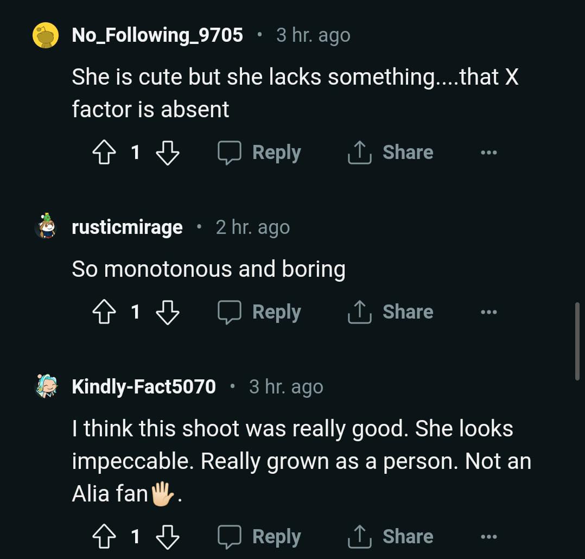Reply to rusticmirage's comment
Image resolution: width=585 pixels, height=559 pixels.
click(259, 313)
